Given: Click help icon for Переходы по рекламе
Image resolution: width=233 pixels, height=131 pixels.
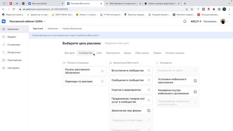Looking at the screenshot, I should [x=102, y=82].
